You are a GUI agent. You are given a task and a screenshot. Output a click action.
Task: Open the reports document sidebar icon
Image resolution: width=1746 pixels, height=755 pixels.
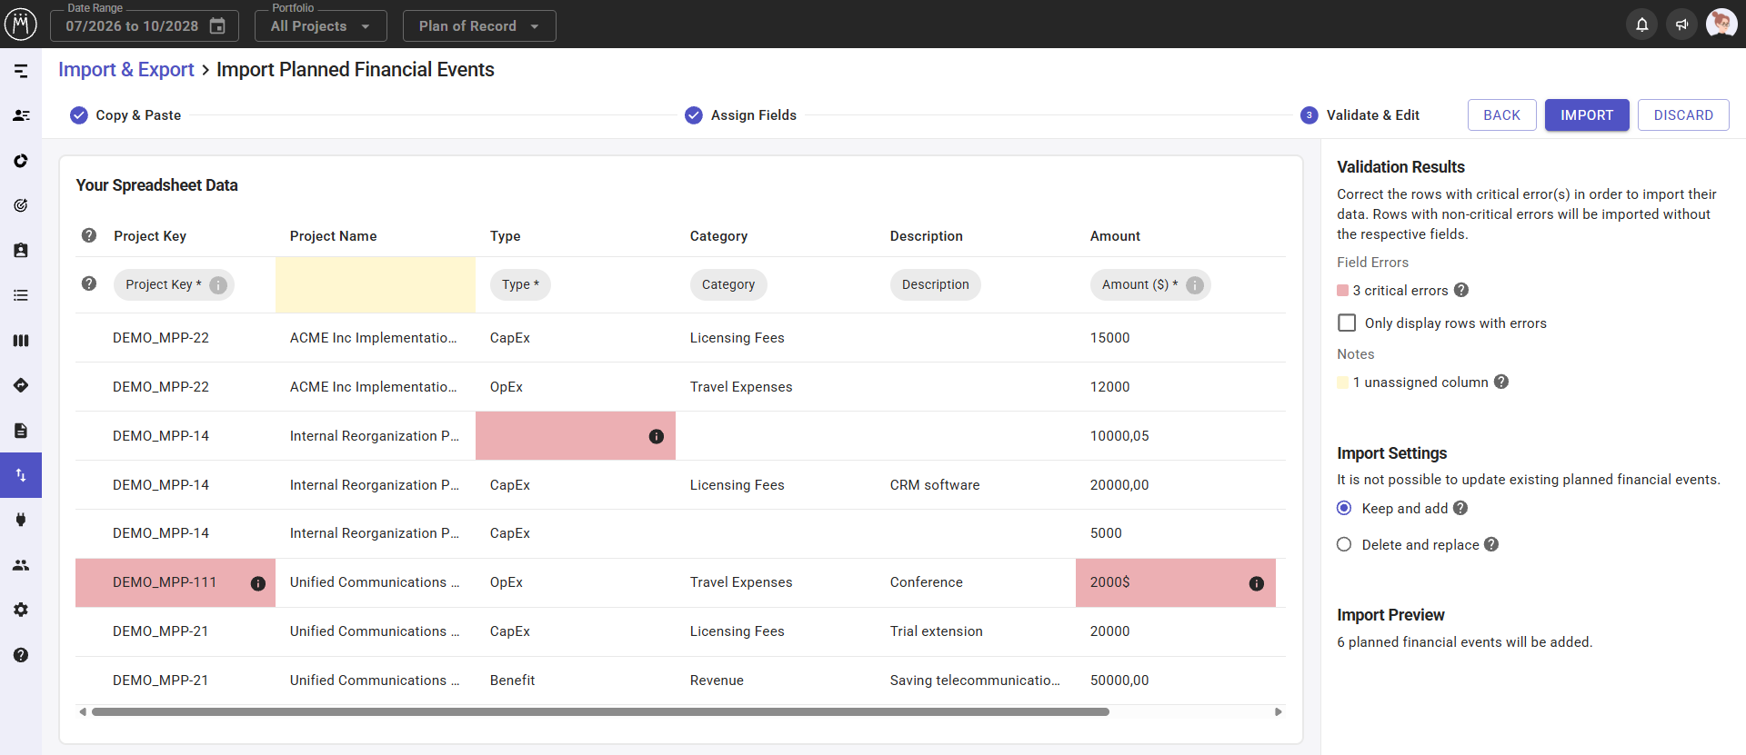(x=21, y=431)
